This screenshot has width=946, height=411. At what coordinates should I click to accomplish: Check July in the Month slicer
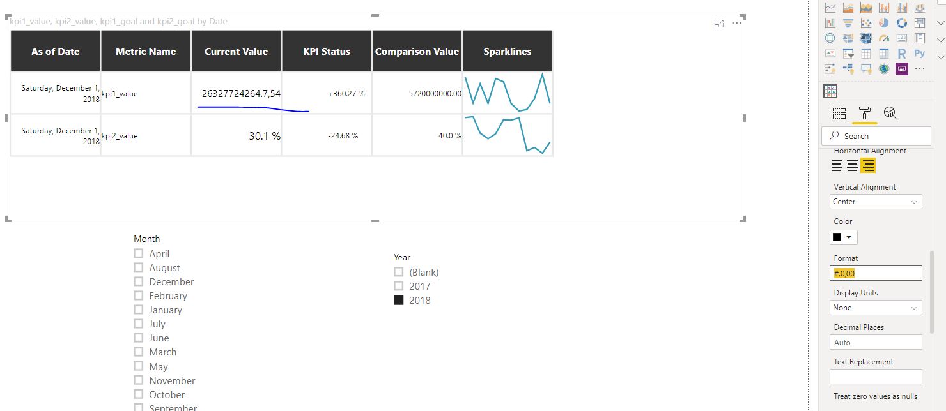[x=138, y=324]
